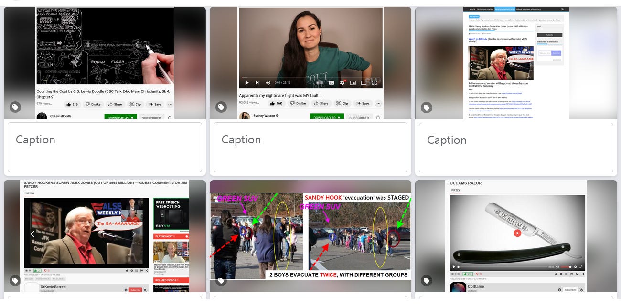Image resolution: width=621 pixels, height=304 pixels.
Task: Mute the volume in the Sydney Watson player
Action: click(x=268, y=82)
